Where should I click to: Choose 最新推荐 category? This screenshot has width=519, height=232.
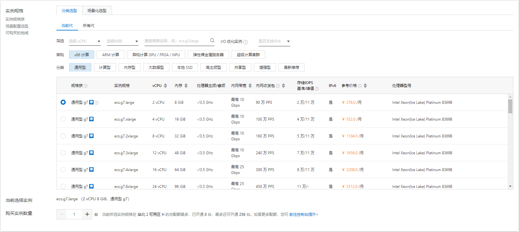pos(292,67)
